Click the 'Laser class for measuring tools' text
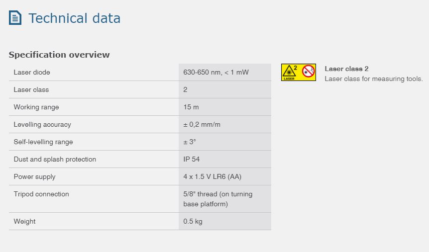The width and height of the screenshot is (429, 252). tap(373, 79)
